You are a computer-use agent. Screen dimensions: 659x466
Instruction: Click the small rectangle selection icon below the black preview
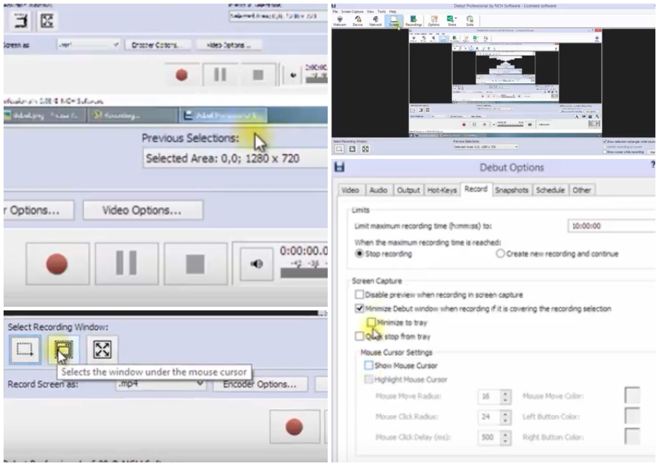(x=339, y=149)
